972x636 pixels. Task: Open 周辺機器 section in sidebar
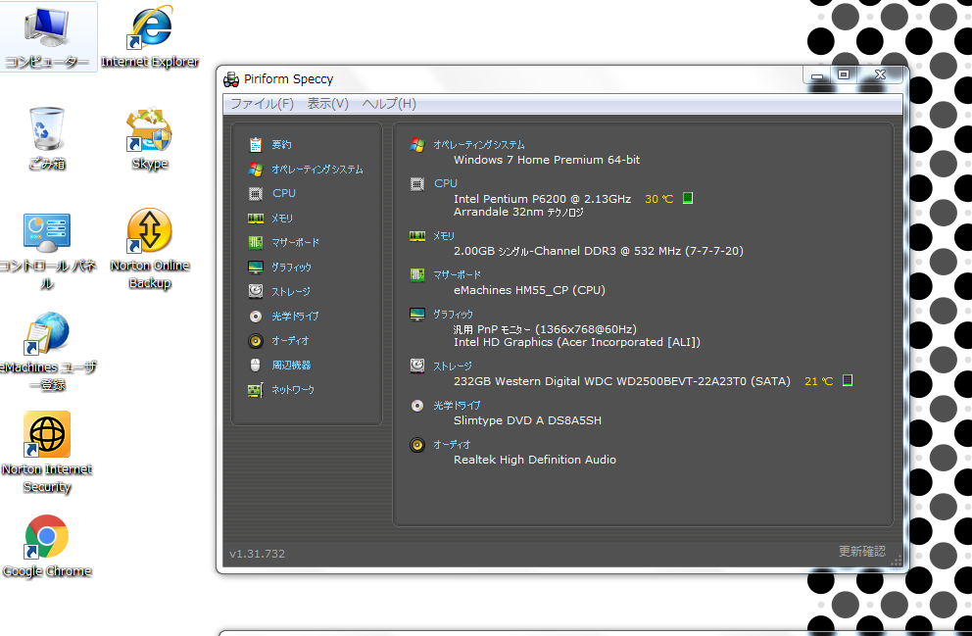[x=291, y=366]
